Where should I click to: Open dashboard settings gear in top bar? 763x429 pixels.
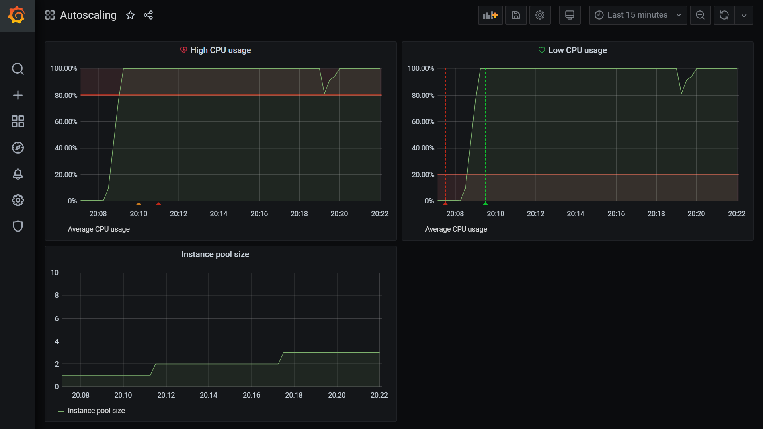pos(540,15)
